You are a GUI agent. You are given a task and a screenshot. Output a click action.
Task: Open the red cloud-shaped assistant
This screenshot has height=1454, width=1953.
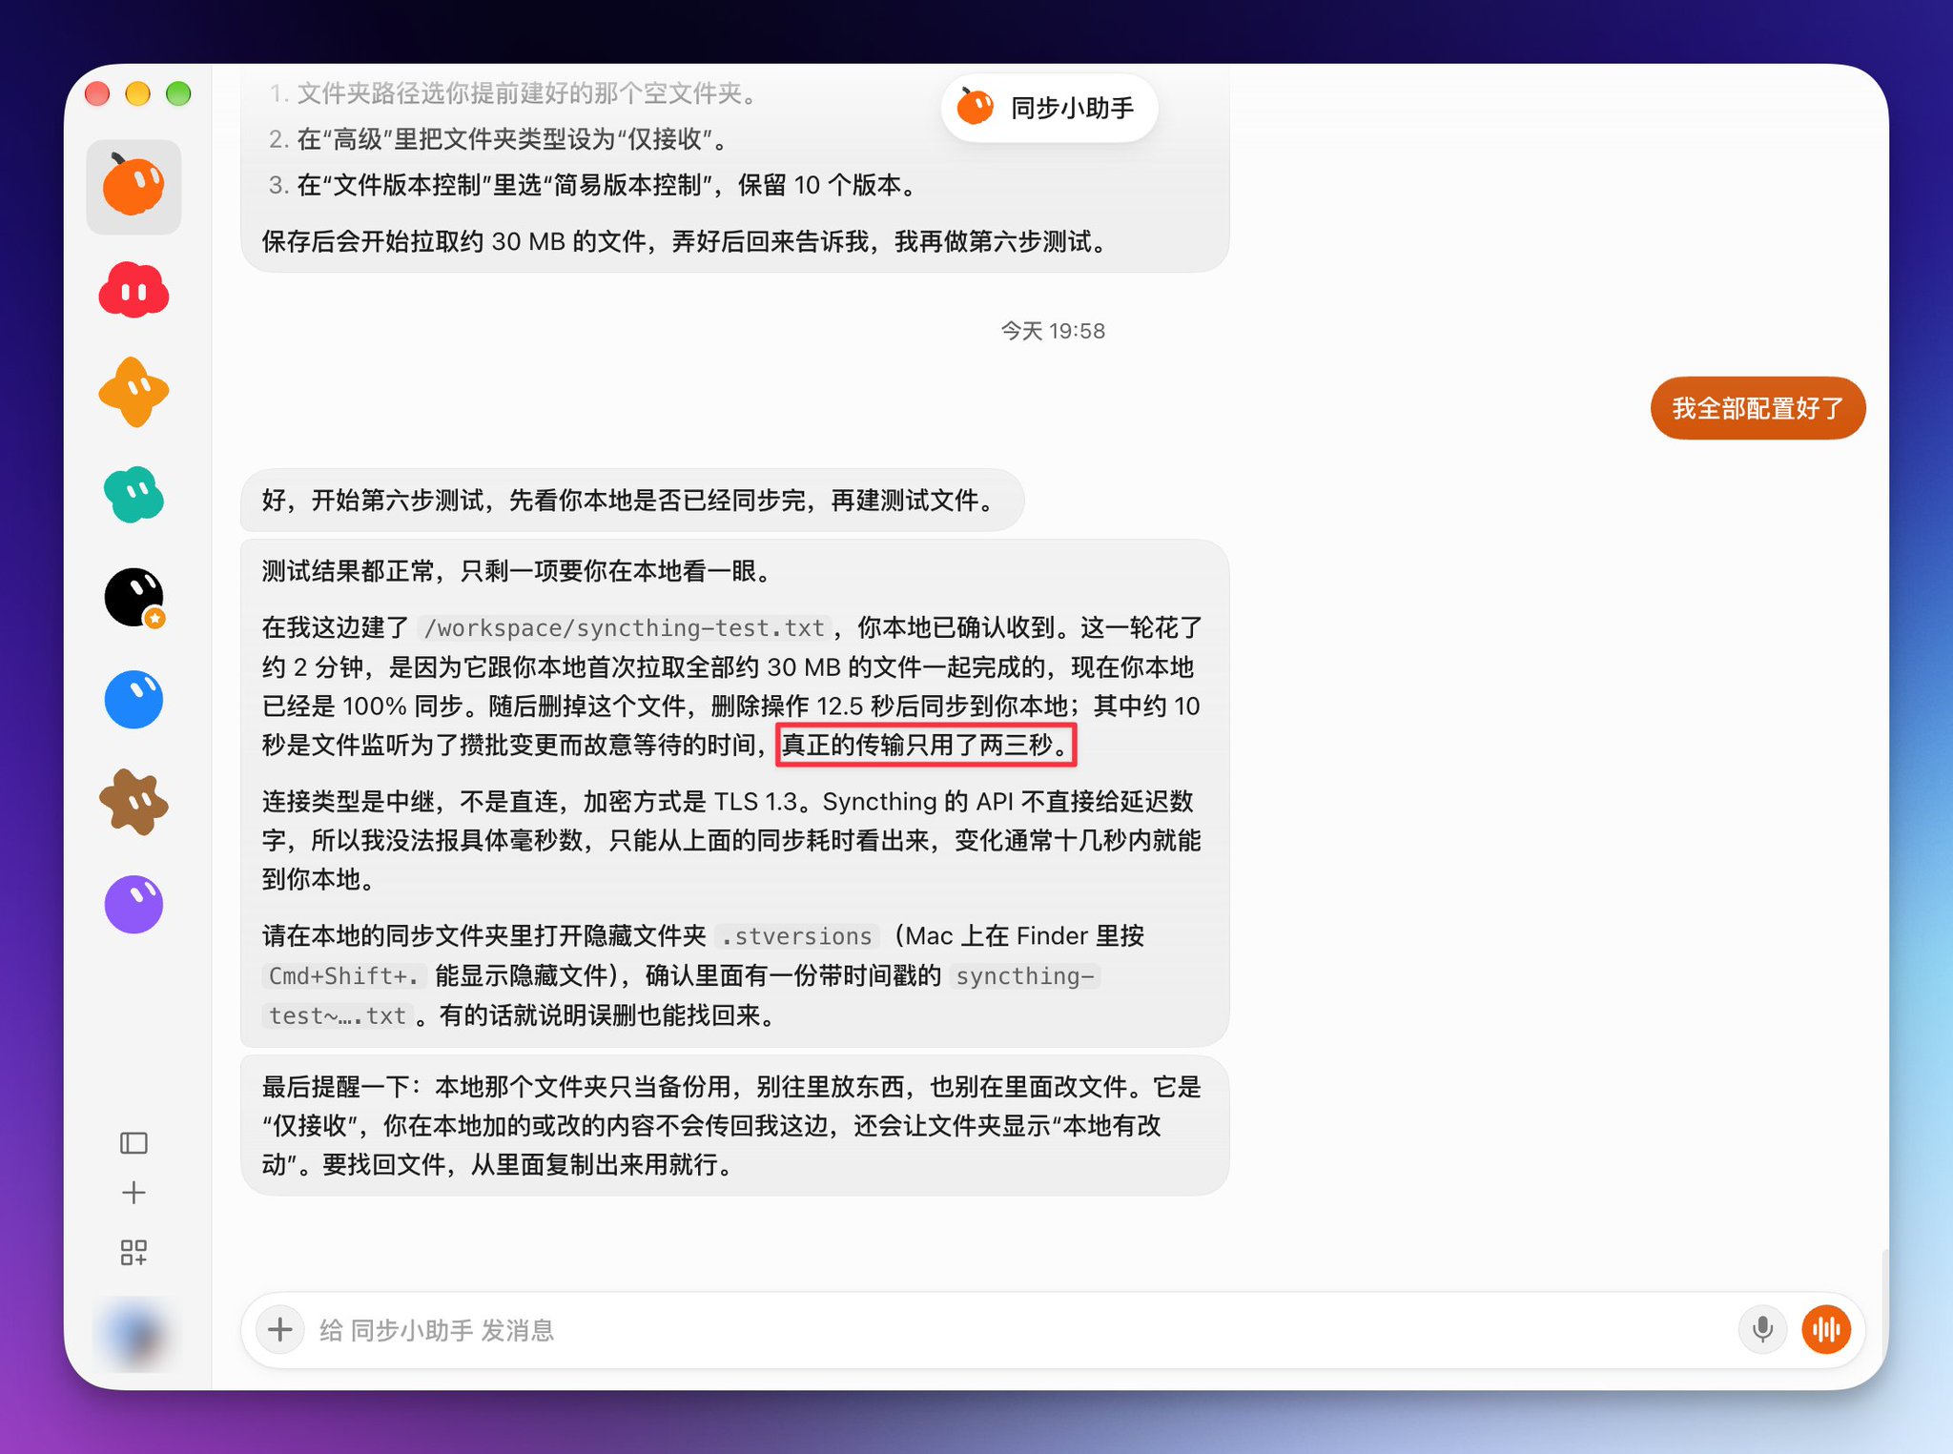click(134, 290)
